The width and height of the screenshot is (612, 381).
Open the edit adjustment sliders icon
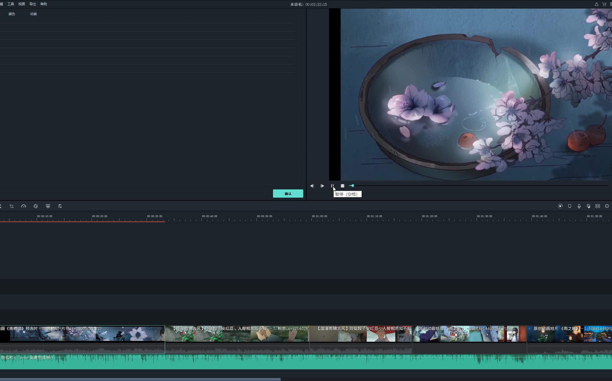pos(60,206)
